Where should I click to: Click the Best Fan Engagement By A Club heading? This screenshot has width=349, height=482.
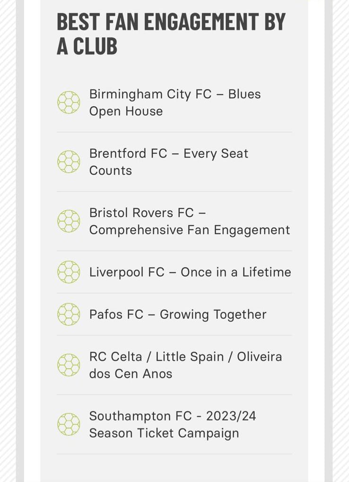point(171,34)
